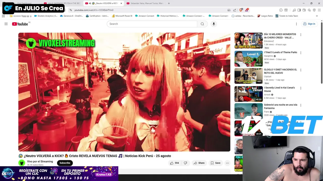Click the Hangtime channel name
This screenshot has width=323, height=181.
point(268,56)
